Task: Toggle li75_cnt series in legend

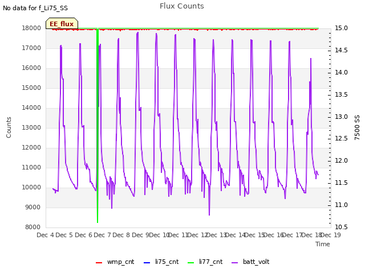Action: pos(161,262)
